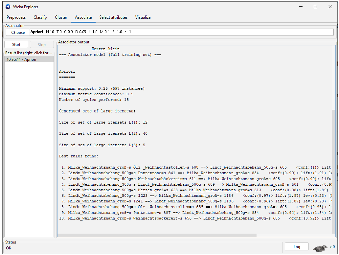Click 'Number of cycles performed: 15'
Screen dimensions: 339x255
(94, 100)
